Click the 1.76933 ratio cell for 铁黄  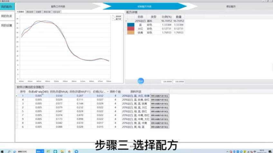[166, 33]
